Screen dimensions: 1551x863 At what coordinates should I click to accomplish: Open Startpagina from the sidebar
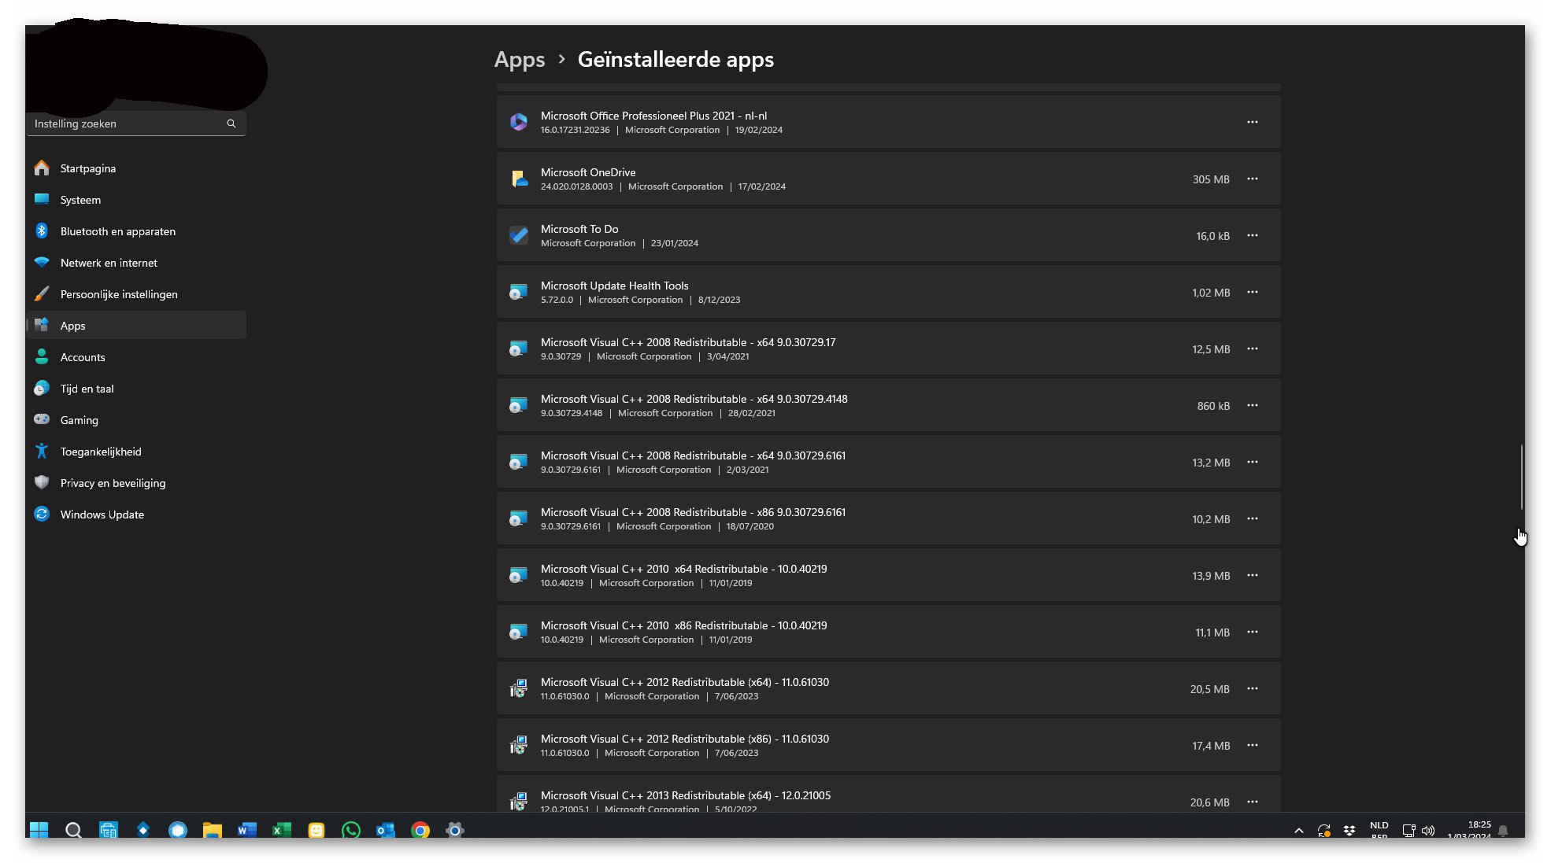(88, 168)
